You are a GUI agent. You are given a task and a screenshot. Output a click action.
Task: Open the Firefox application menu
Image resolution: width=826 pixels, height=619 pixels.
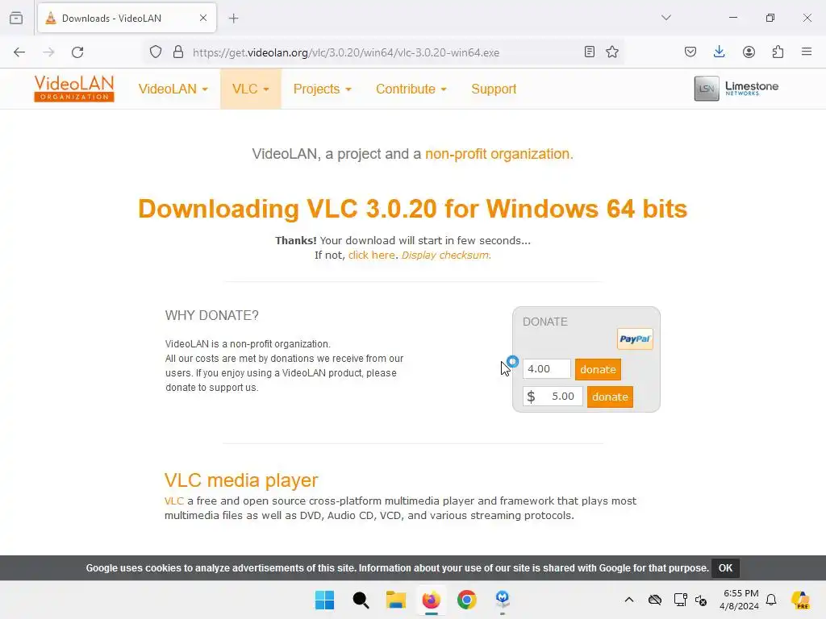pos(807,52)
